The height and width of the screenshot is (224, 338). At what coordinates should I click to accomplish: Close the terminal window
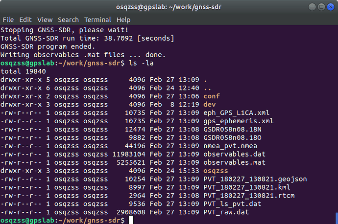click(331, 7)
